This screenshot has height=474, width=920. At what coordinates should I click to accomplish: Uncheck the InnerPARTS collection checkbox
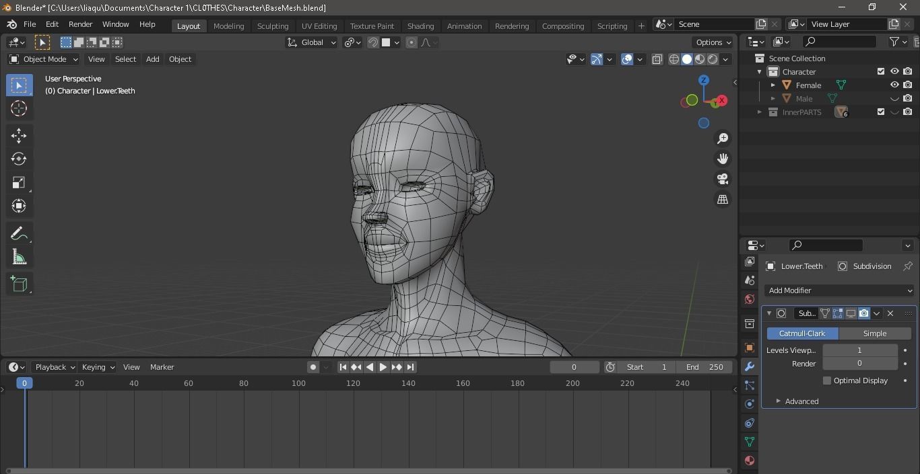[881, 112]
